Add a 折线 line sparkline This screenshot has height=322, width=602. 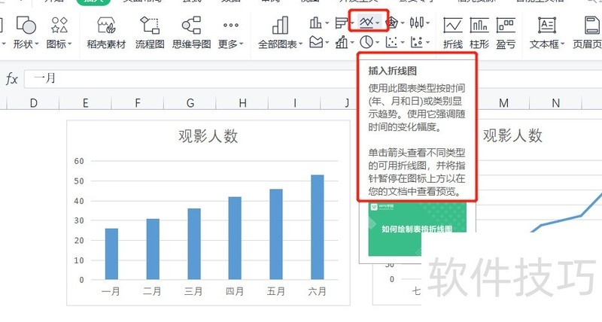[453, 33]
